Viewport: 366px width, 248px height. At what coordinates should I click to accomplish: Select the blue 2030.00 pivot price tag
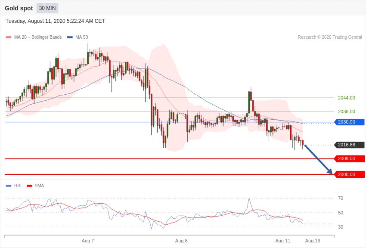point(349,122)
